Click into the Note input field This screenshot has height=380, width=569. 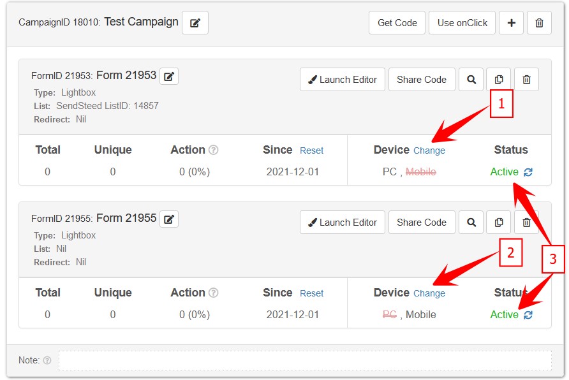tap(305, 361)
